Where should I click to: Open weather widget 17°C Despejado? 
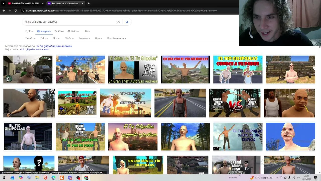coord(261,177)
